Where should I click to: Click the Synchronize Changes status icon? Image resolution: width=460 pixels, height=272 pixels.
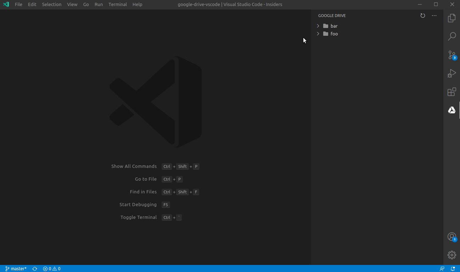[35, 269]
